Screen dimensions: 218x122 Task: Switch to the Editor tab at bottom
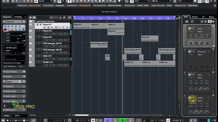[17, 116]
